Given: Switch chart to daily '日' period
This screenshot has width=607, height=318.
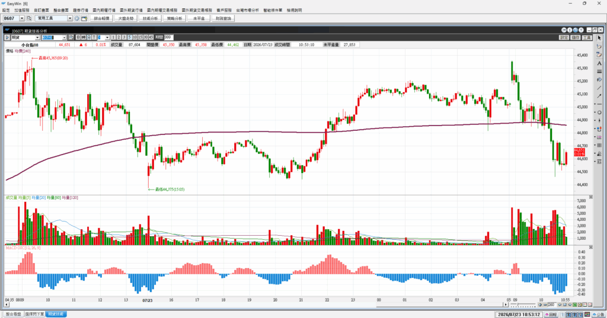Looking at the screenshot, I should [78, 37].
